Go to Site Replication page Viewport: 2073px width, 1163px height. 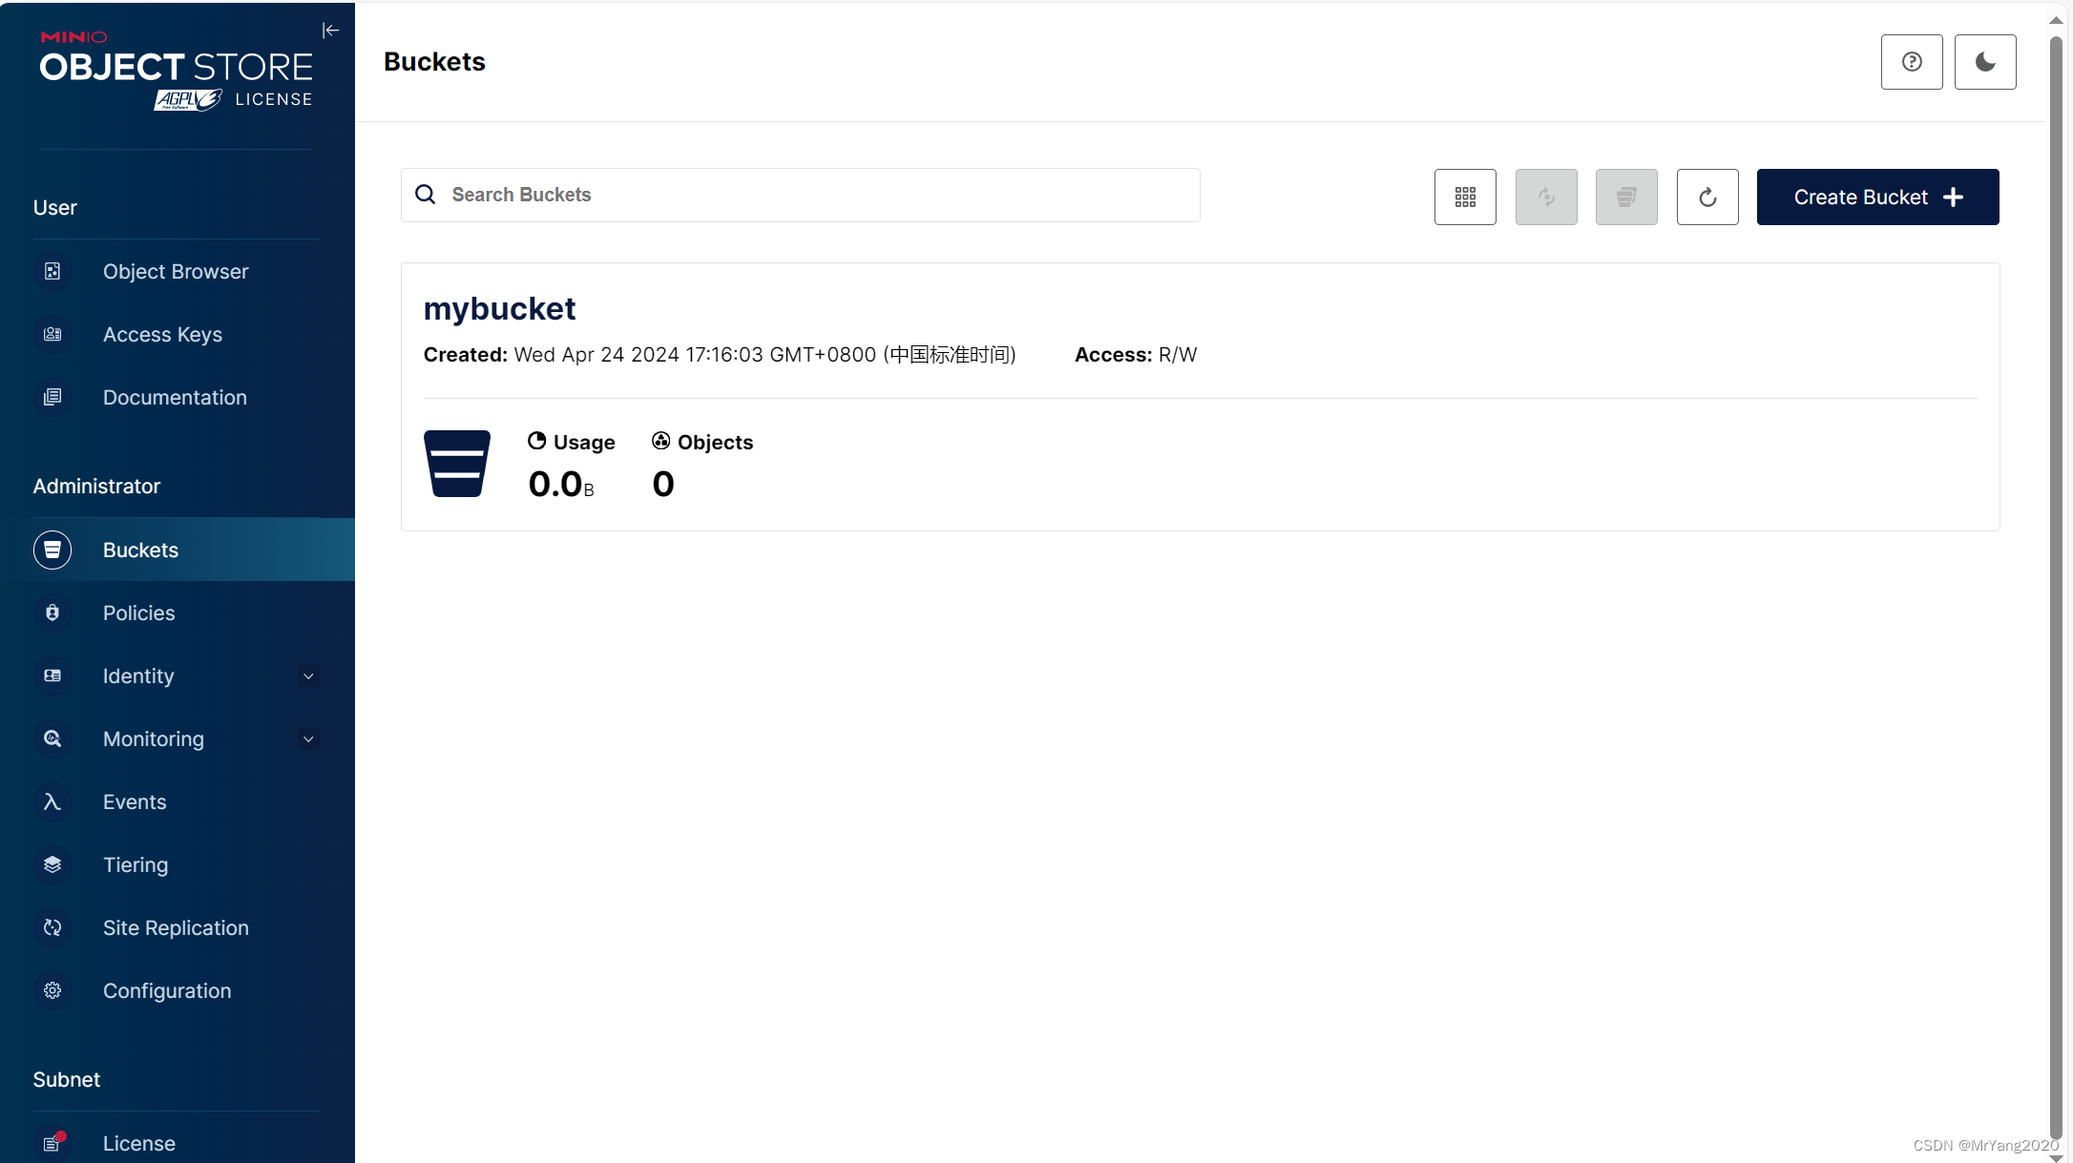176,928
